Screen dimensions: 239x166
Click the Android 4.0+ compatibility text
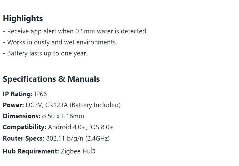pos(67,127)
